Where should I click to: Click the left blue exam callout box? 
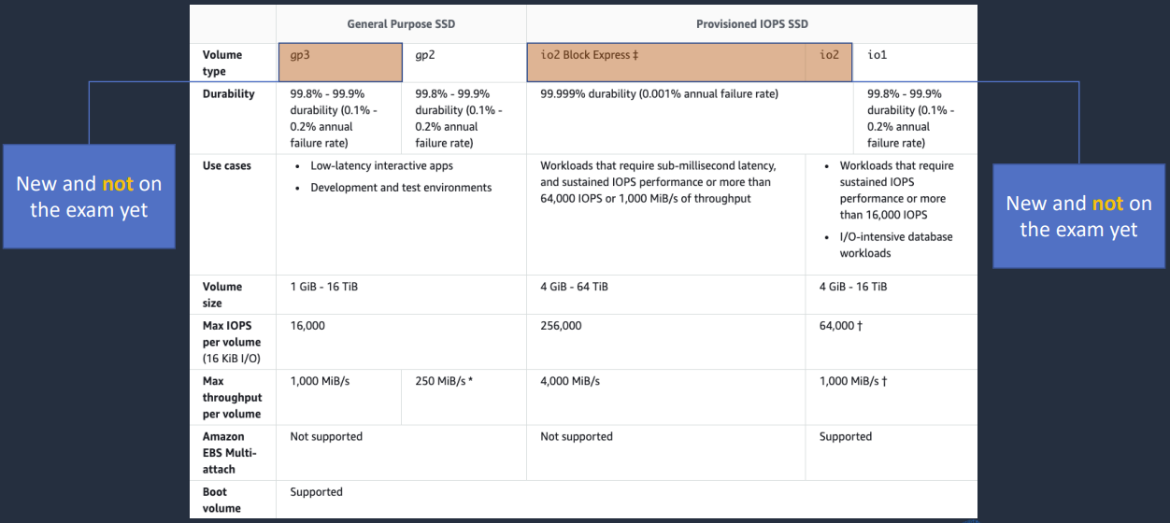pos(89,196)
